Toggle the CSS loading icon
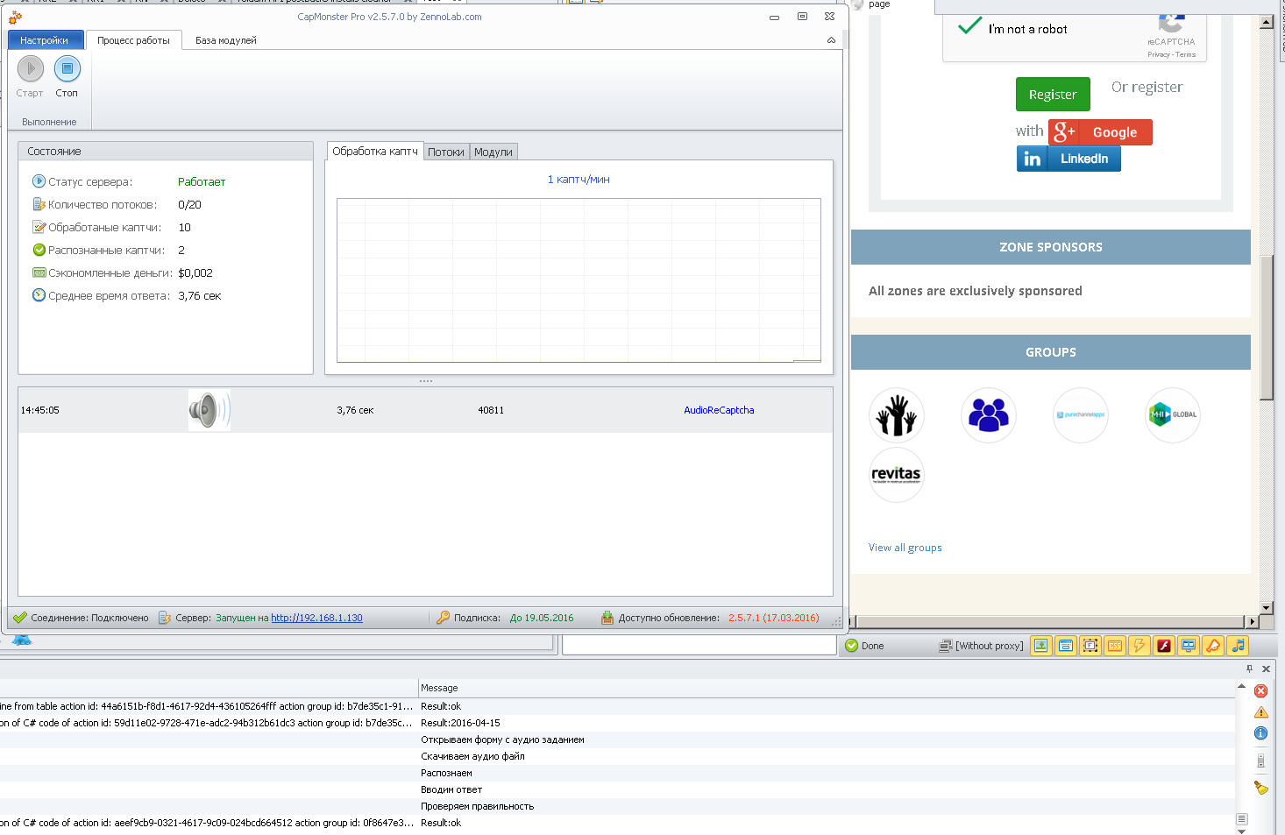 click(1114, 646)
